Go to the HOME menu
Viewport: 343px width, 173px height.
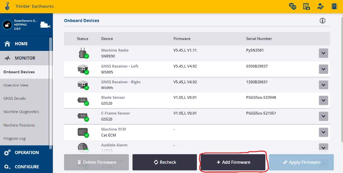[x=24, y=44]
